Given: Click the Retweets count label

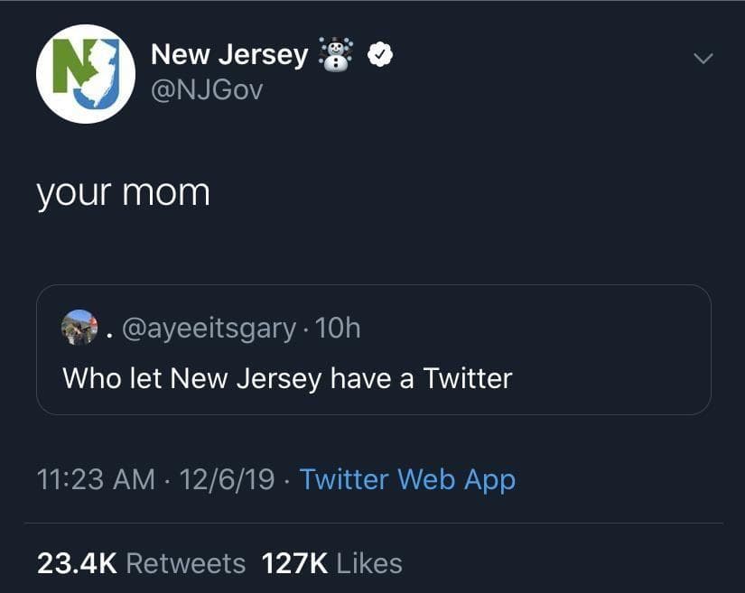Looking at the screenshot, I should click(188, 561).
